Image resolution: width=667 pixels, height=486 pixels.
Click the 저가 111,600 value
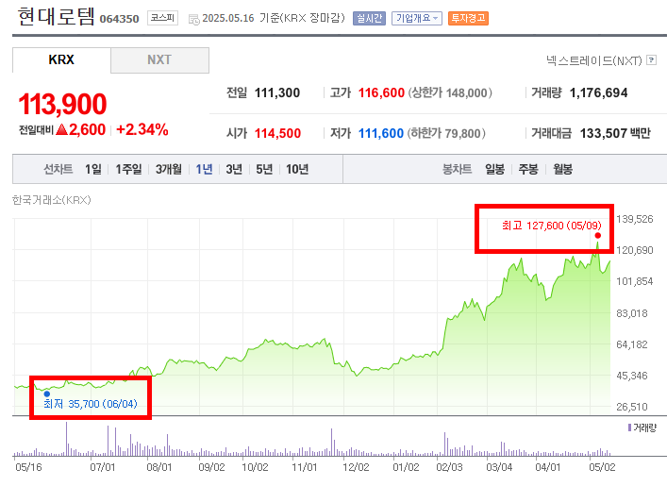(381, 134)
